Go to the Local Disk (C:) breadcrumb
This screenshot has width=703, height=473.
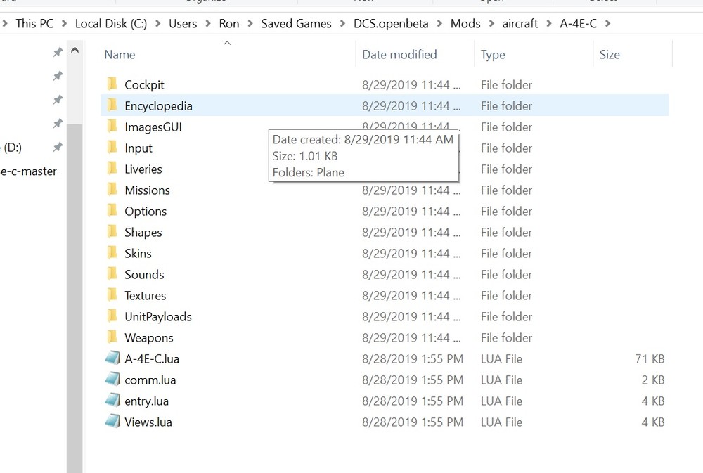[x=111, y=24]
